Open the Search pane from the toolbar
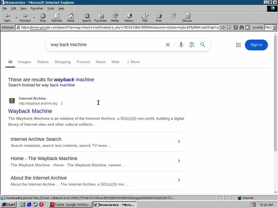The image size is (278, 208). [x=87, y=18]
